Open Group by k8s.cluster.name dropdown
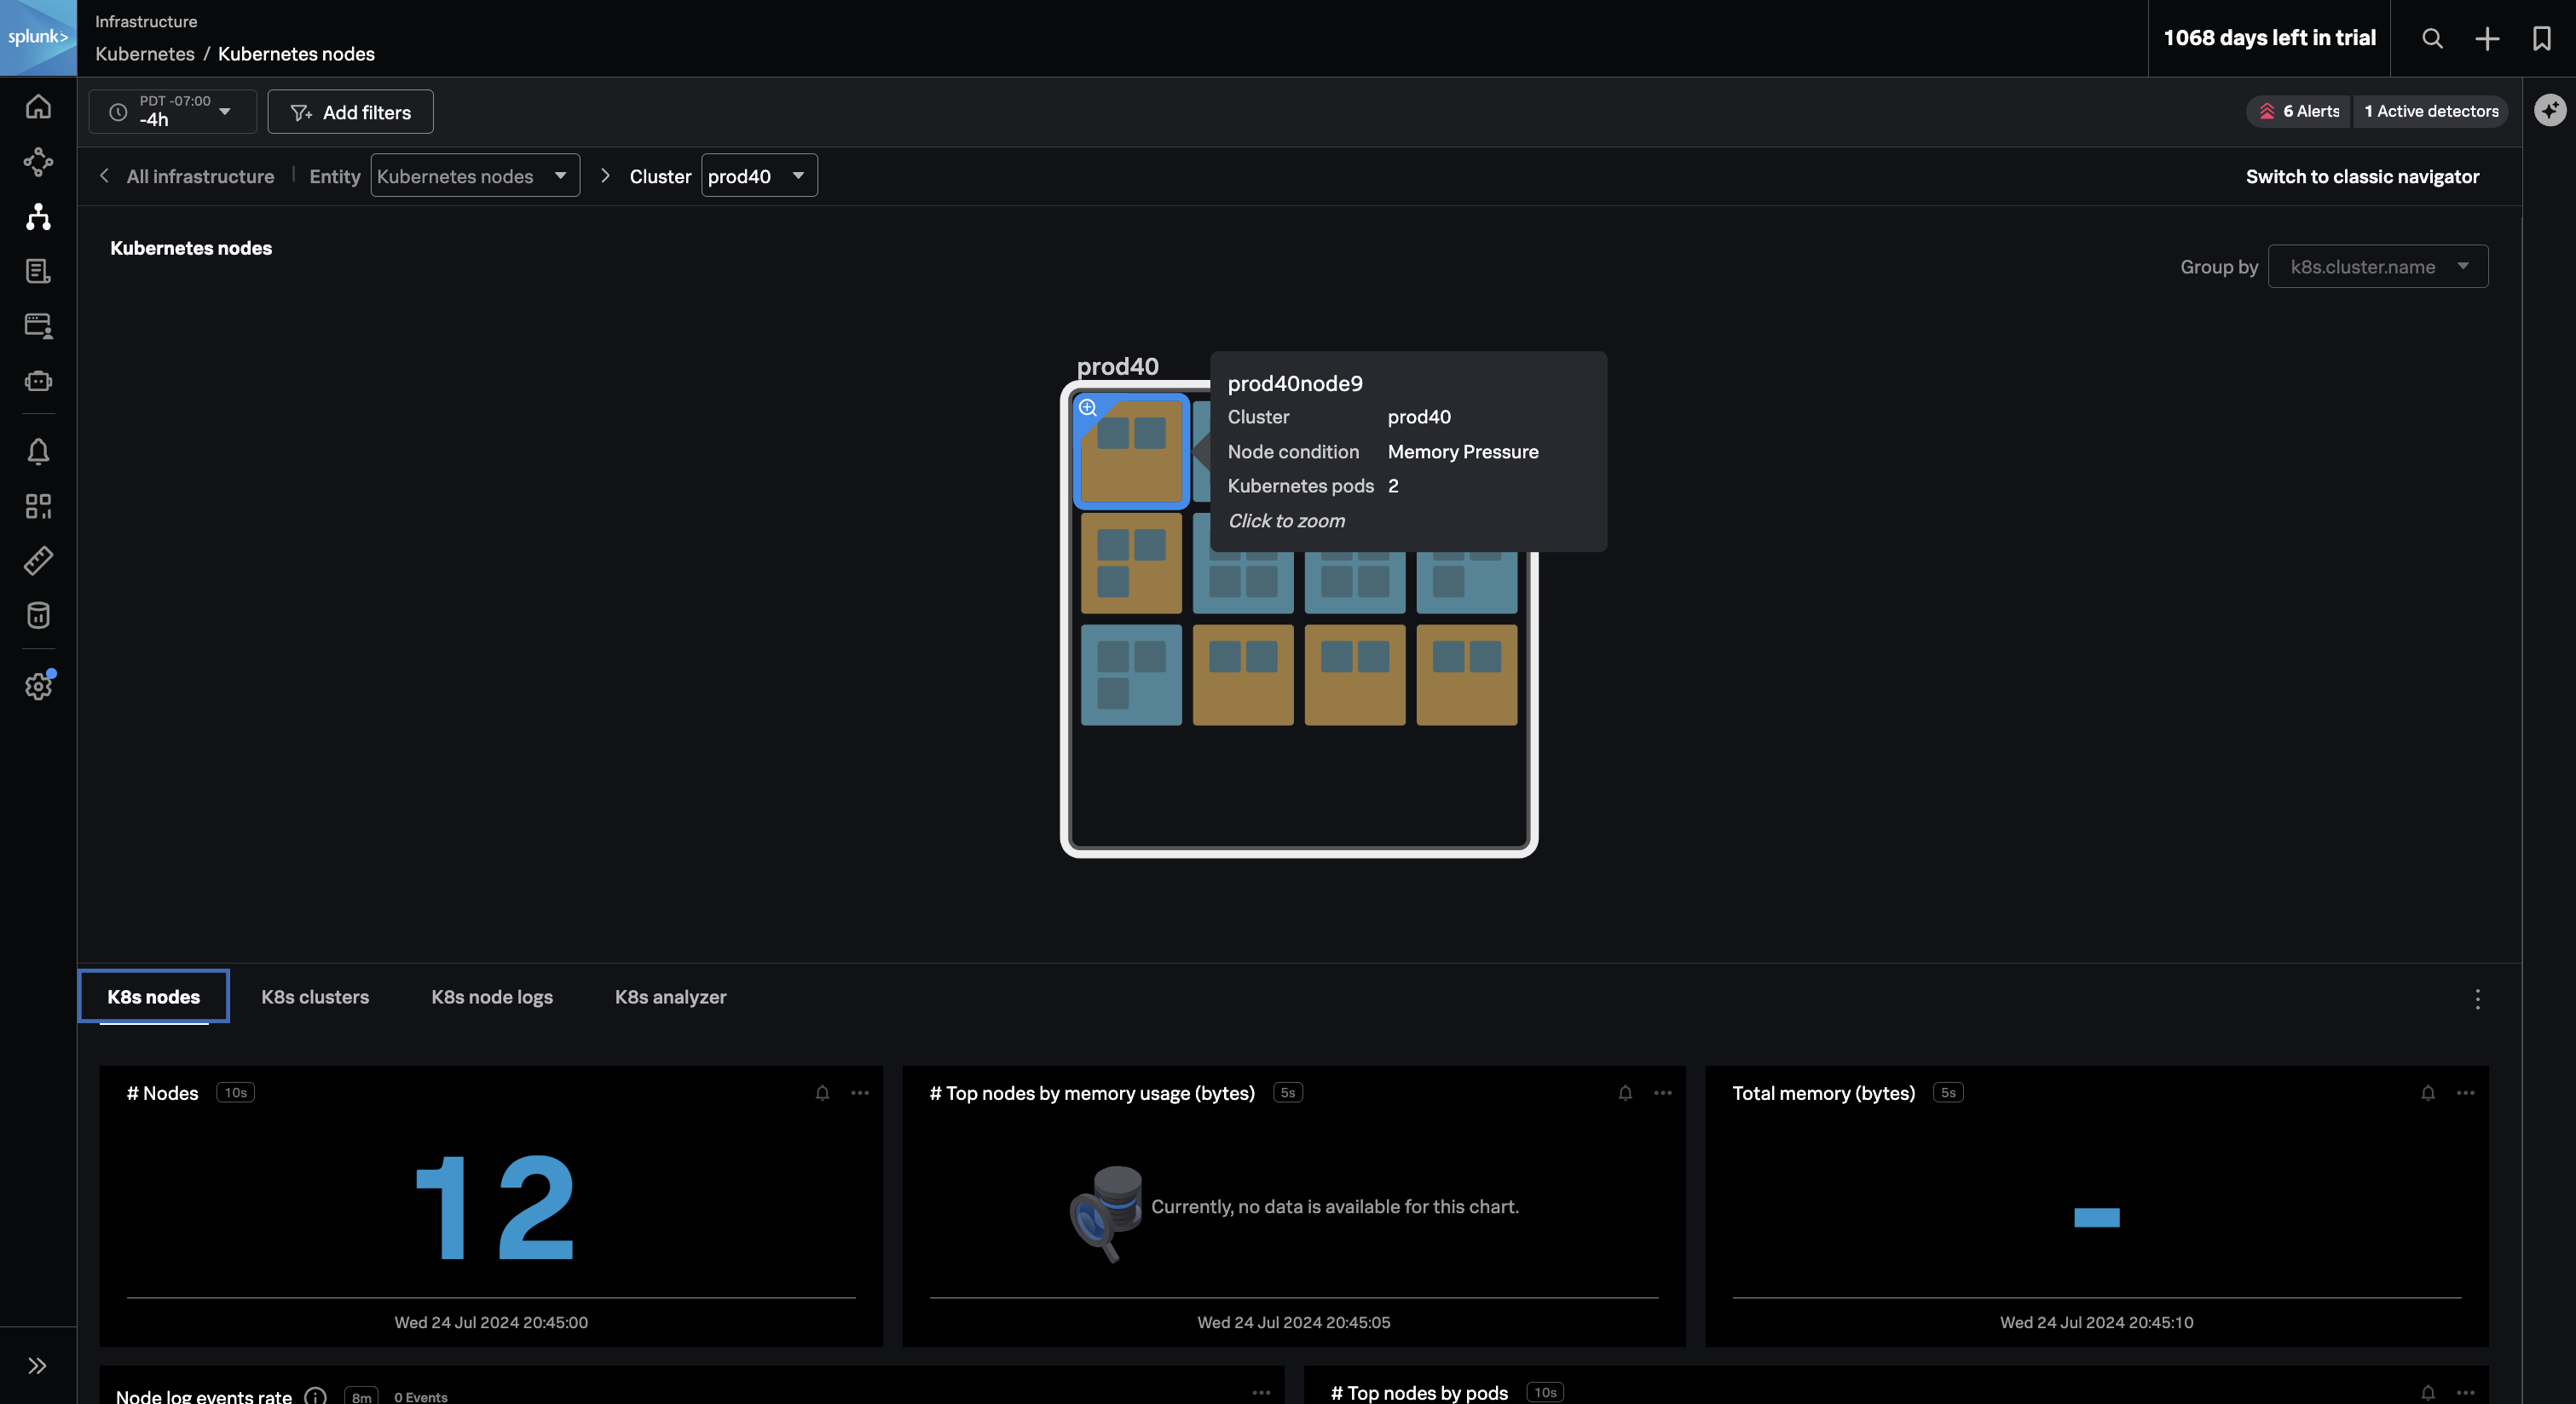Screen dimensions: 2576x1404 point(2377,267)
